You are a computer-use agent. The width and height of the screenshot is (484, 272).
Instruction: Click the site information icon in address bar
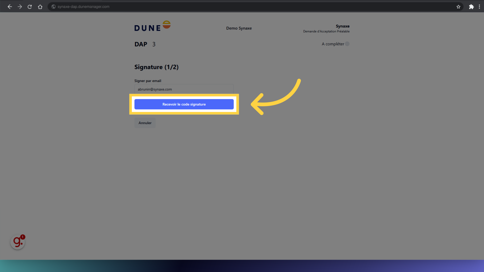tap(53, 7)
